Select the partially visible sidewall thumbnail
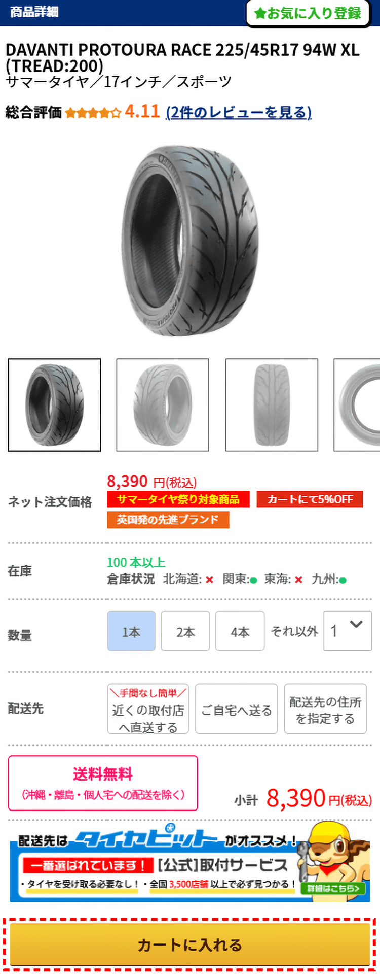The image size is (380, 979). [357, 405]
